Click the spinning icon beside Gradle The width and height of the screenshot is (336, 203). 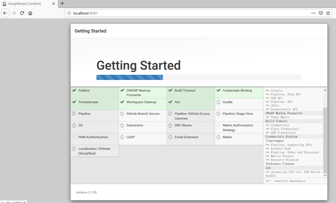coord(218,102)
